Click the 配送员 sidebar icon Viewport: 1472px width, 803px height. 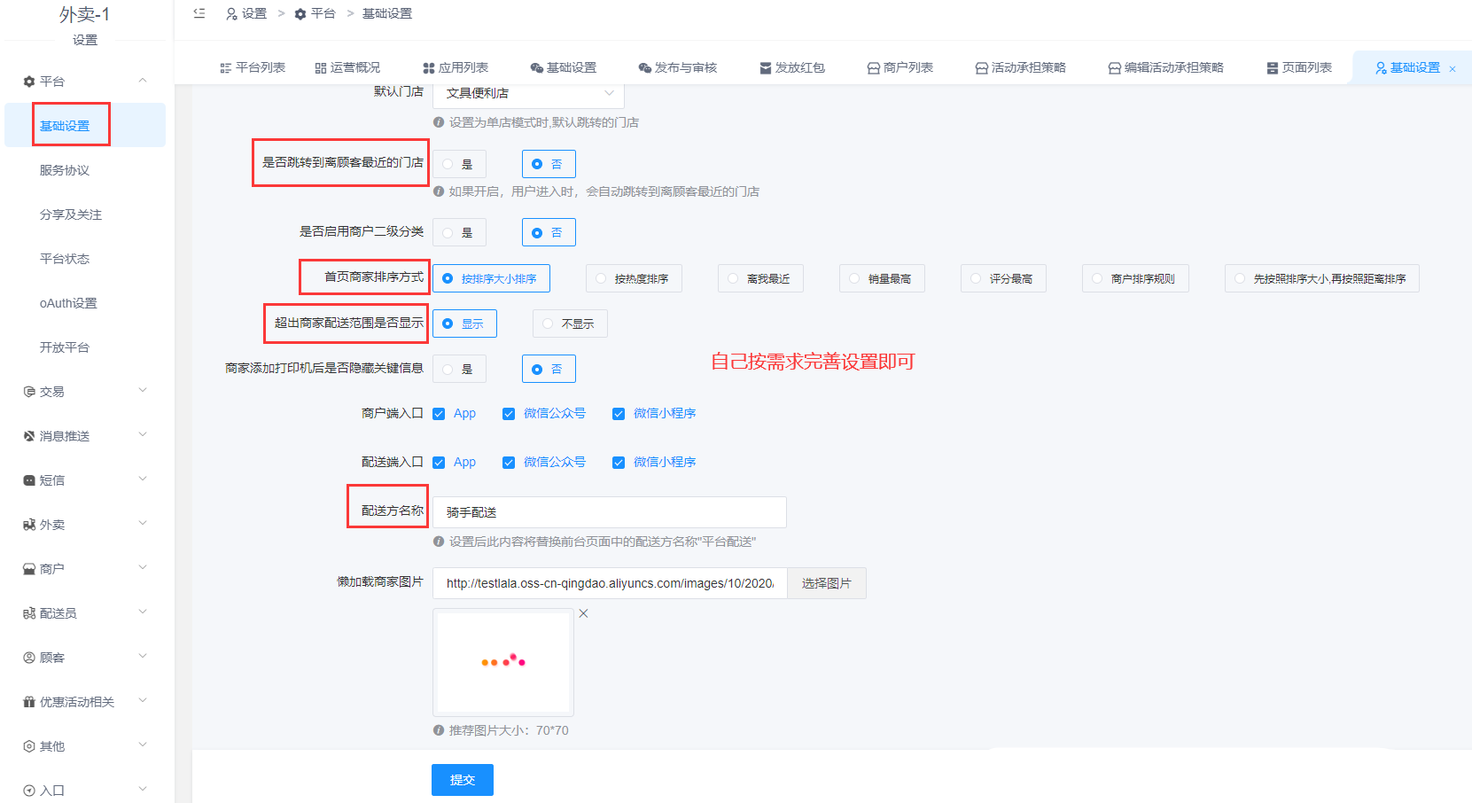pos(29,613)
